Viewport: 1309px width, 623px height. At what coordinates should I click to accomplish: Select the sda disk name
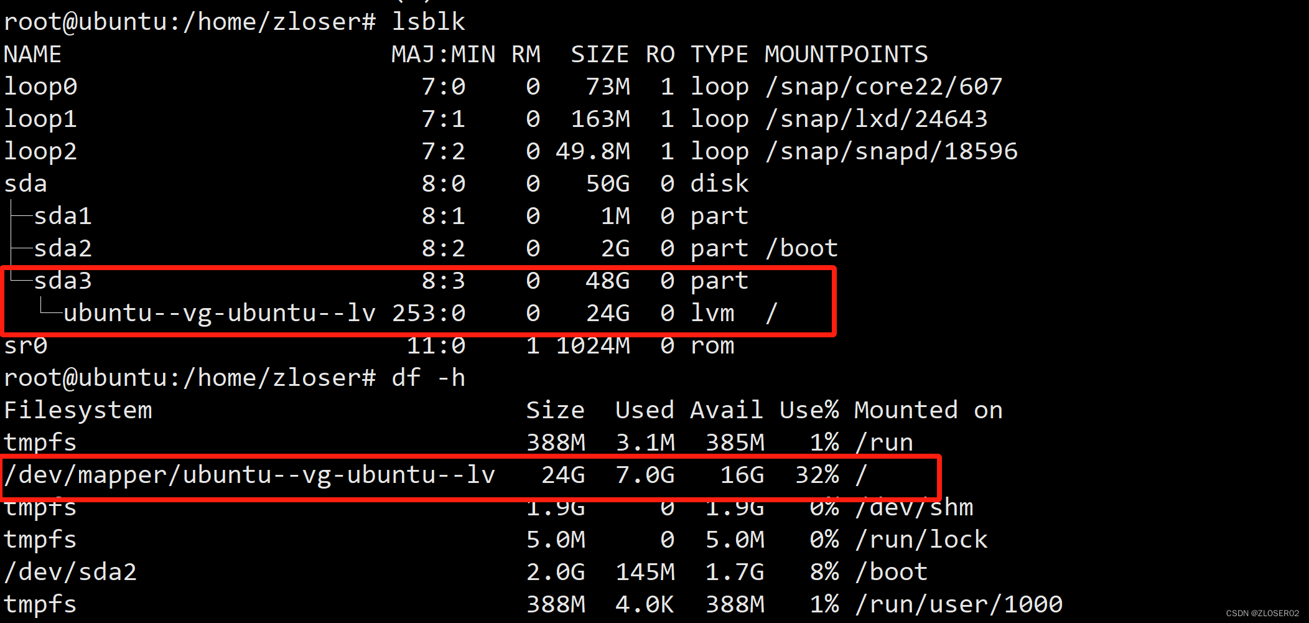click(x=26, y=184)
